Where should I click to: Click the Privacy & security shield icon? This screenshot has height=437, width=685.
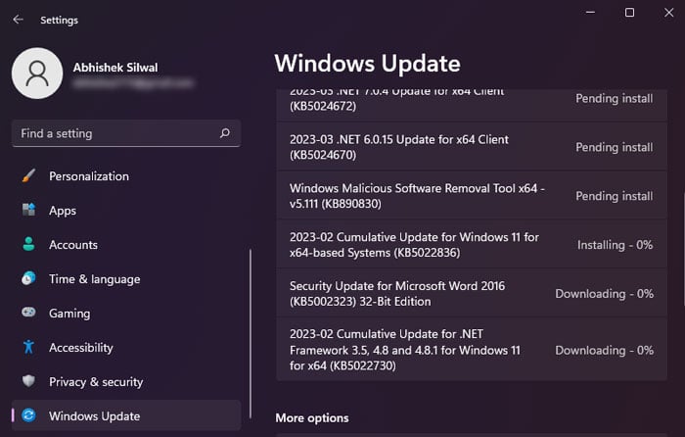pyautogui.click(x=28, y=381)
